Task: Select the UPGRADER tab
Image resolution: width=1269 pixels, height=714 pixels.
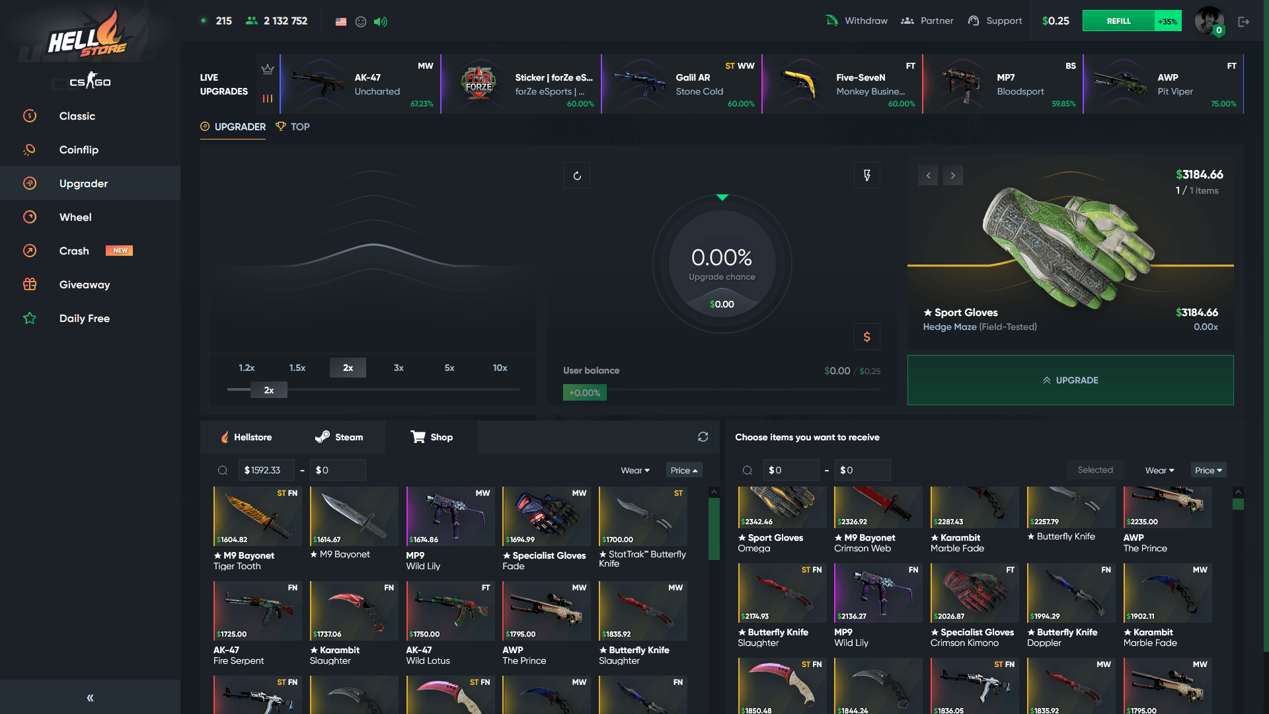Action: [x=233, y=127]
